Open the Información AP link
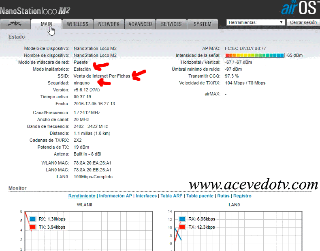 point(115,196)
